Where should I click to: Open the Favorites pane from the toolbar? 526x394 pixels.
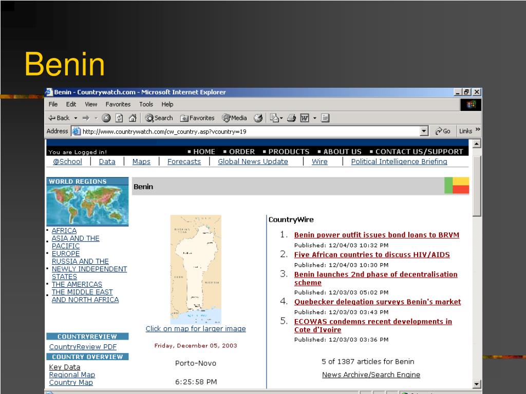tap(197, 118)
